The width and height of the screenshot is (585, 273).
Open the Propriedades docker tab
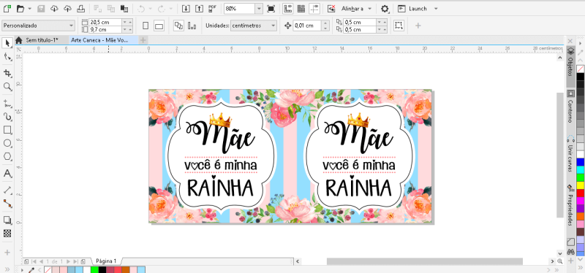[570, 204]
